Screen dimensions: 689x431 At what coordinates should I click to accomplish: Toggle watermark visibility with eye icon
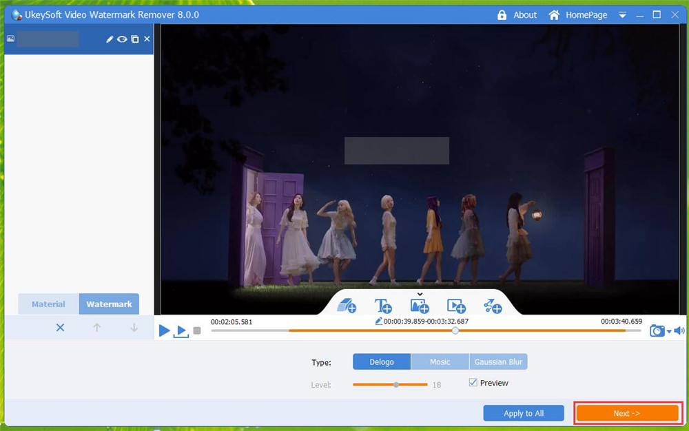pos(122,39)
